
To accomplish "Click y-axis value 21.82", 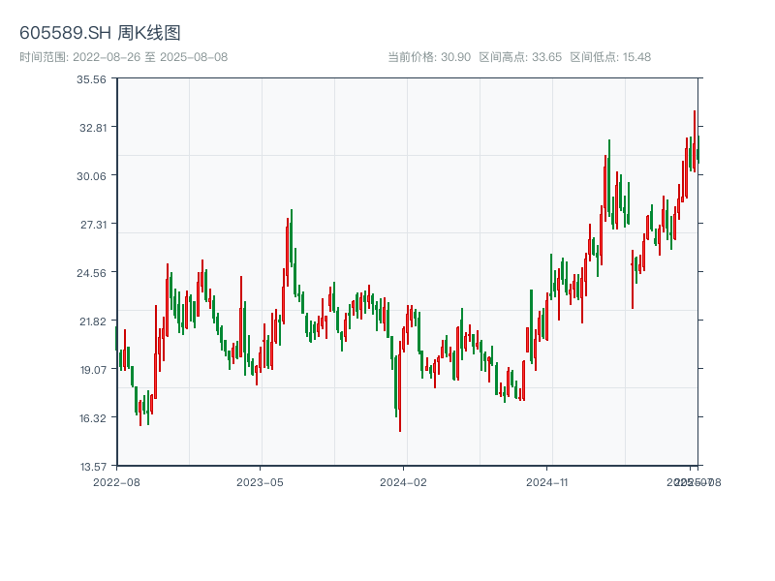I will [93, 321].
